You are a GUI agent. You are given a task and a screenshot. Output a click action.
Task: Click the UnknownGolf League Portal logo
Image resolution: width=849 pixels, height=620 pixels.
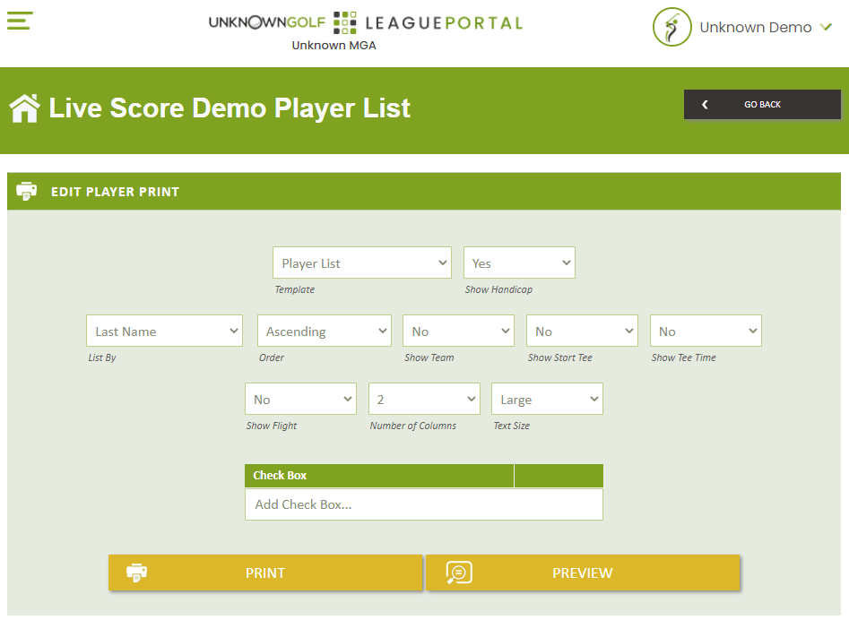(366, 22)
